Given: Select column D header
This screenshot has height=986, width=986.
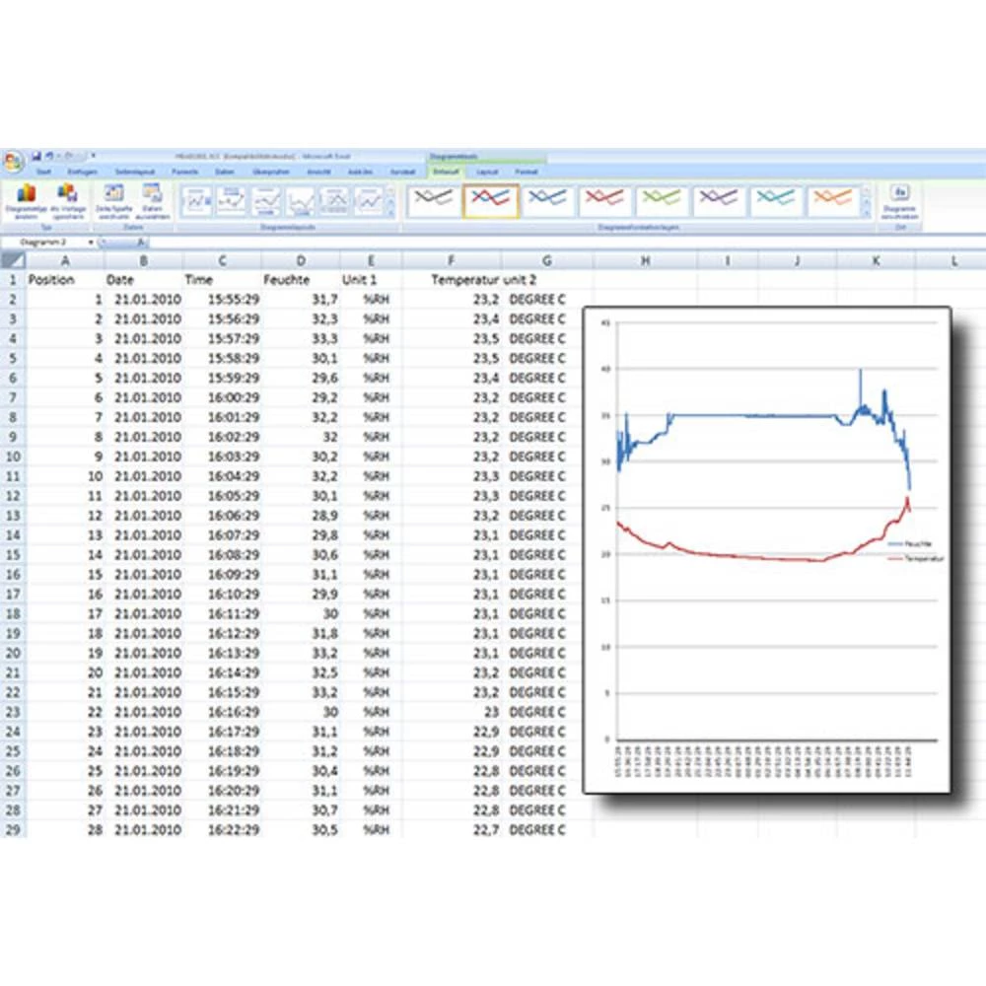Looking at the screenshot, I should [x=301, y=260].
